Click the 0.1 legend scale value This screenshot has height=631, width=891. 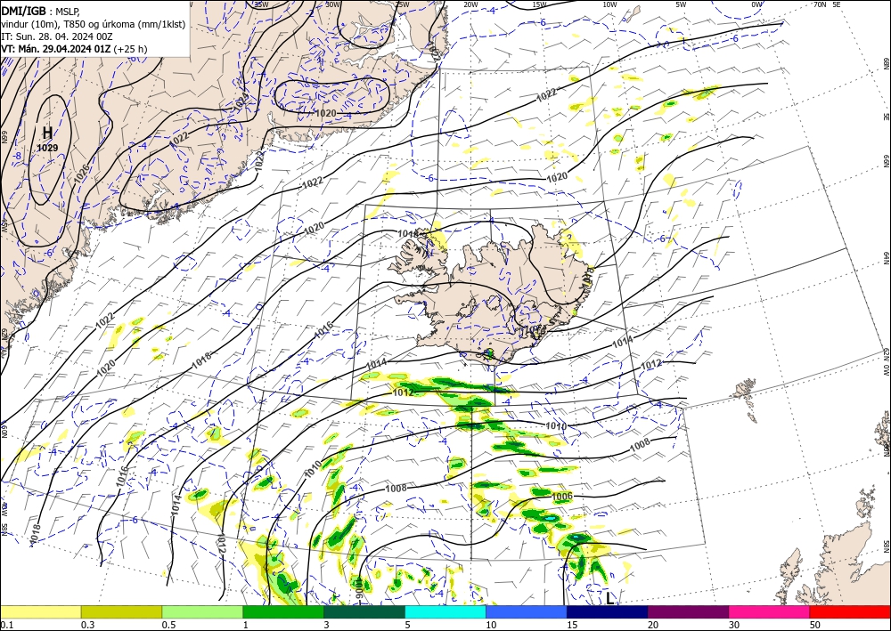[x=7, y=625]
